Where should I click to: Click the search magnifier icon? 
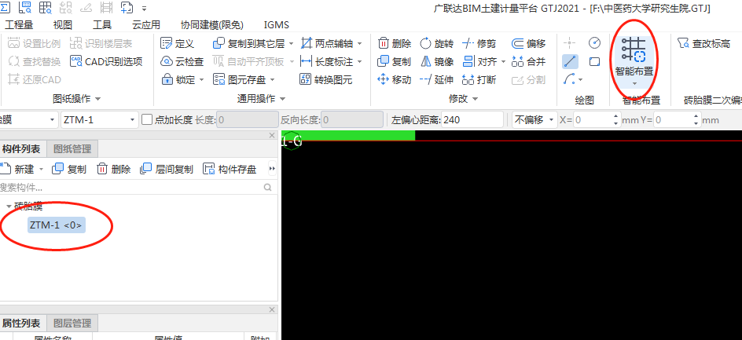click(x=268, y=188)
